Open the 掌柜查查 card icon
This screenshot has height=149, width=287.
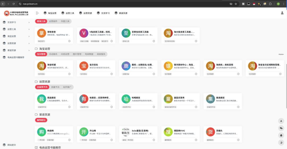coord(41,33)
